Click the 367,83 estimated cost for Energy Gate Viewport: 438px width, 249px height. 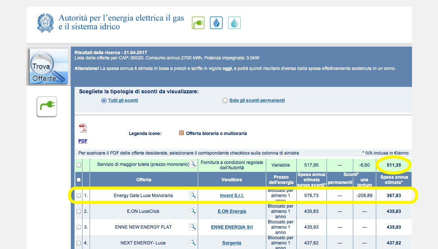(x=394, y=196)
